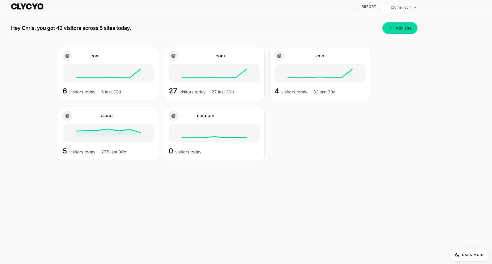492x264 pixels.
Task: Open the sparkline chart on 27 visitors card
Action: point(214,73)
